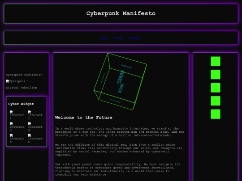Open the Contact link in navigation
Viewport: 242px width, 181px height.
pos(134,38)
